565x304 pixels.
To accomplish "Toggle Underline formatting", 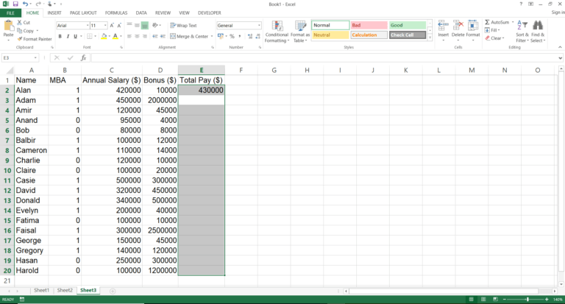I will (75, 36).
